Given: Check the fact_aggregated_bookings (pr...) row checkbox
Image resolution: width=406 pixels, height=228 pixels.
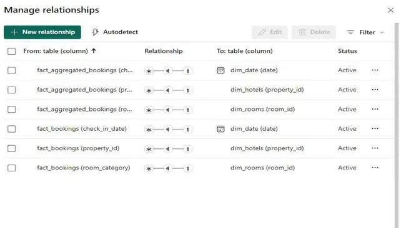Looking at the screenshot, I should (x=12, y=90).
